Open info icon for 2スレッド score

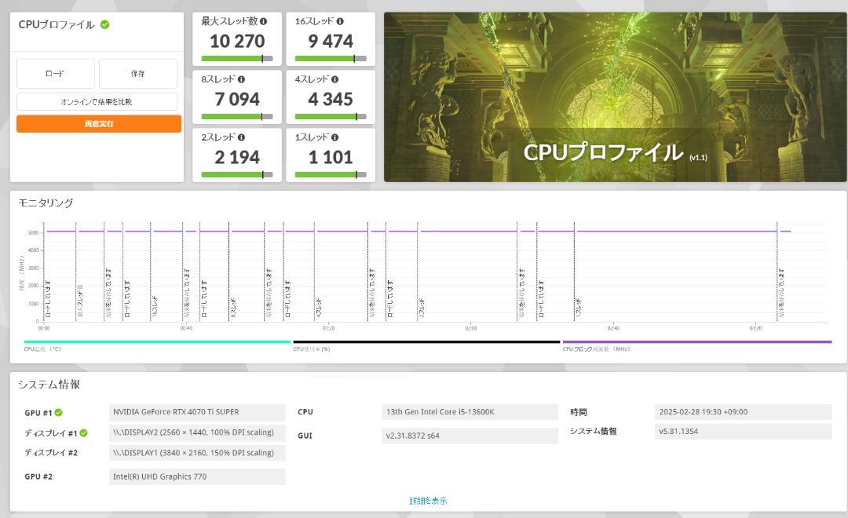point(241,137)
